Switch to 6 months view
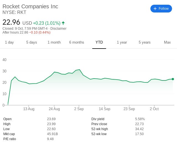Screen dimensions: 177x144 [x=77, y=42]
